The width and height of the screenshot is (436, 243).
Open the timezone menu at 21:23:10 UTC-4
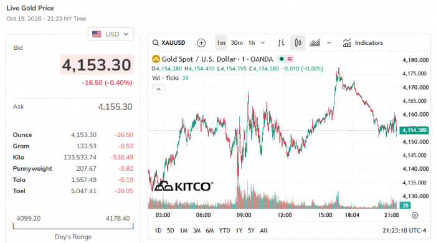pyautogui.click(x=404, y=231)
